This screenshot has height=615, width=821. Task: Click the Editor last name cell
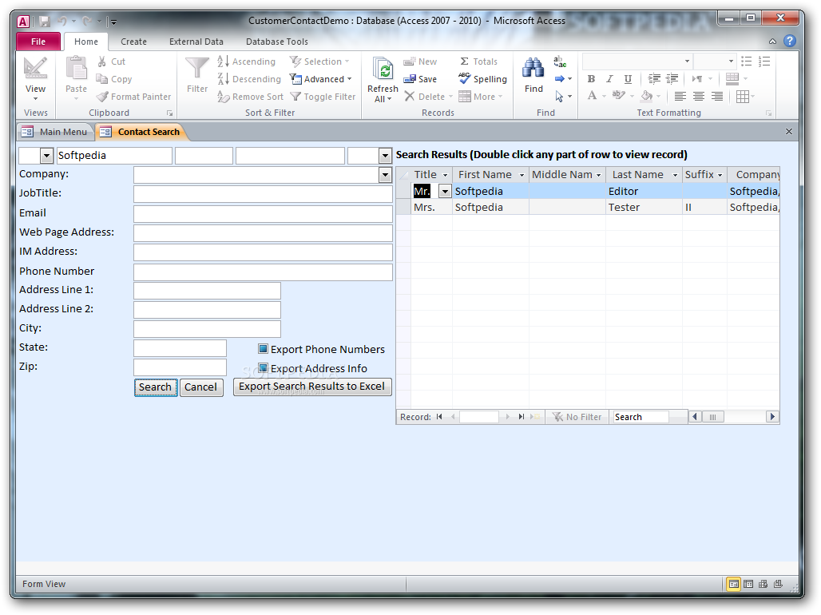[x=644, y=191]
